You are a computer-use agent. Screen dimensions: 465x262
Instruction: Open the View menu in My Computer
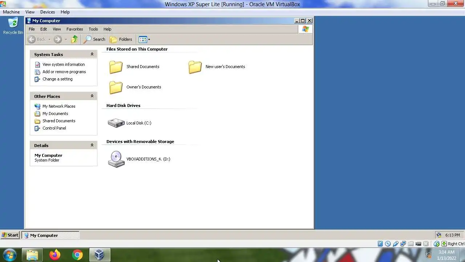coord(57,29)
